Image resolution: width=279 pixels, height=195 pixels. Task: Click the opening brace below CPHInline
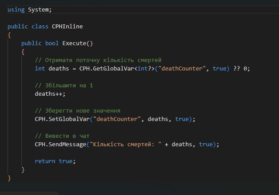click(x=9, y=35)
